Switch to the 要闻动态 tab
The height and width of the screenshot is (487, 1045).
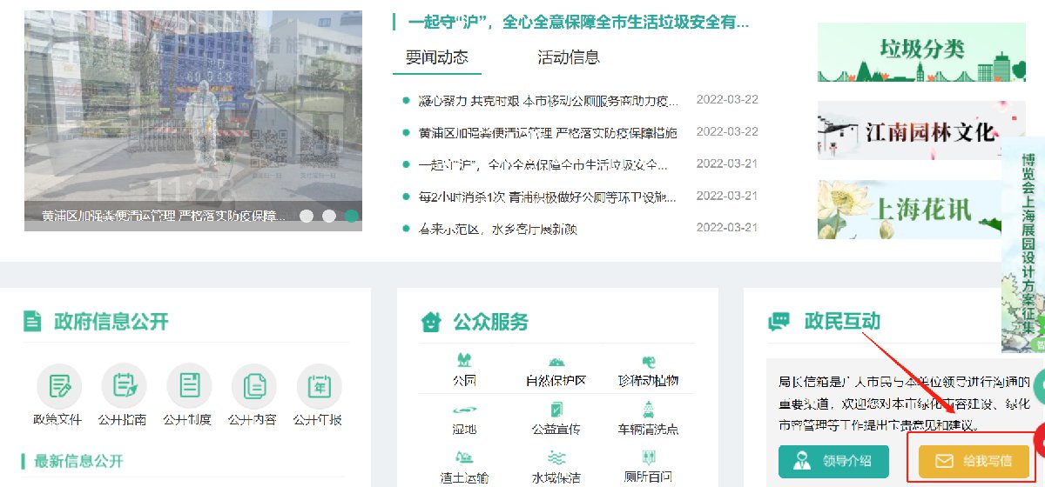pos(437,57)
